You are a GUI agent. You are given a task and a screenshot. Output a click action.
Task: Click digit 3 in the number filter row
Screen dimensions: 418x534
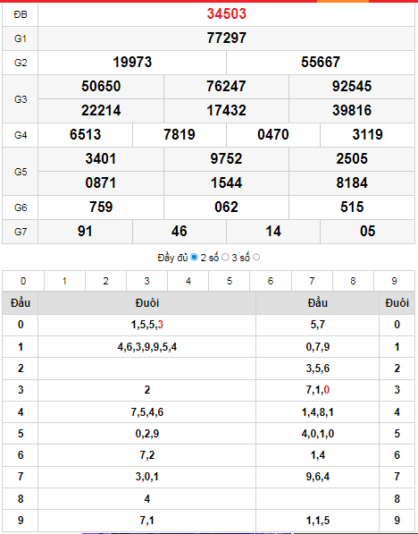click(147, 281)
